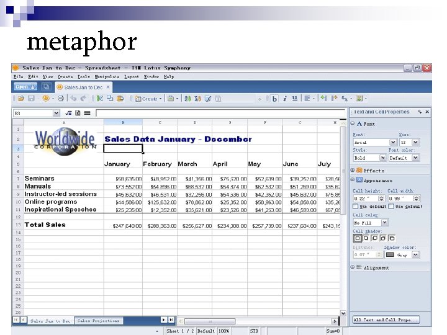
Task: Check Use default under Cell height
Action: tap(355, 206)
